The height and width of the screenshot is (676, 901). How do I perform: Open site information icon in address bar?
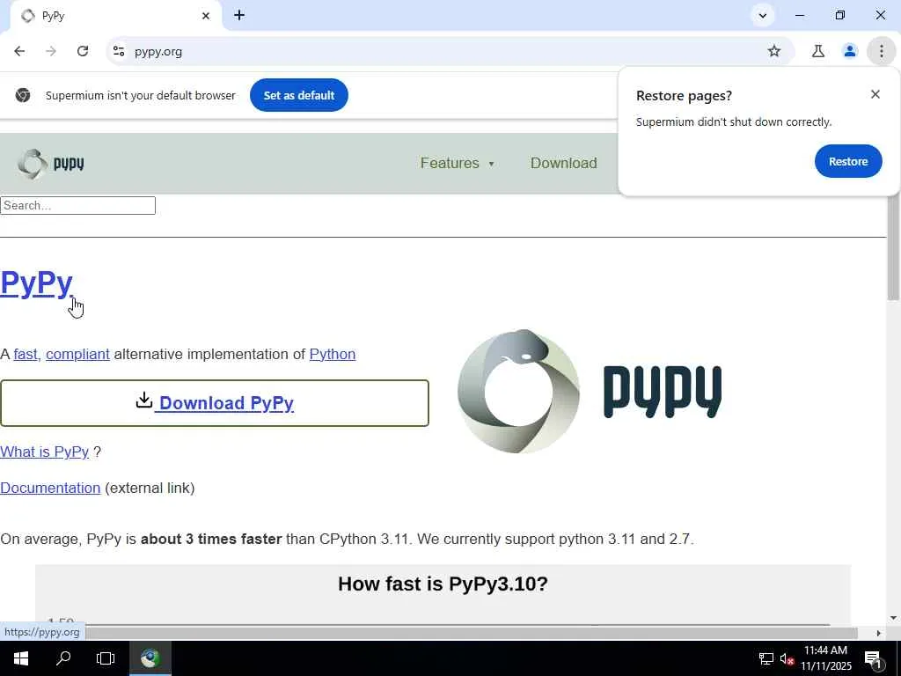[x=119, y=51]
